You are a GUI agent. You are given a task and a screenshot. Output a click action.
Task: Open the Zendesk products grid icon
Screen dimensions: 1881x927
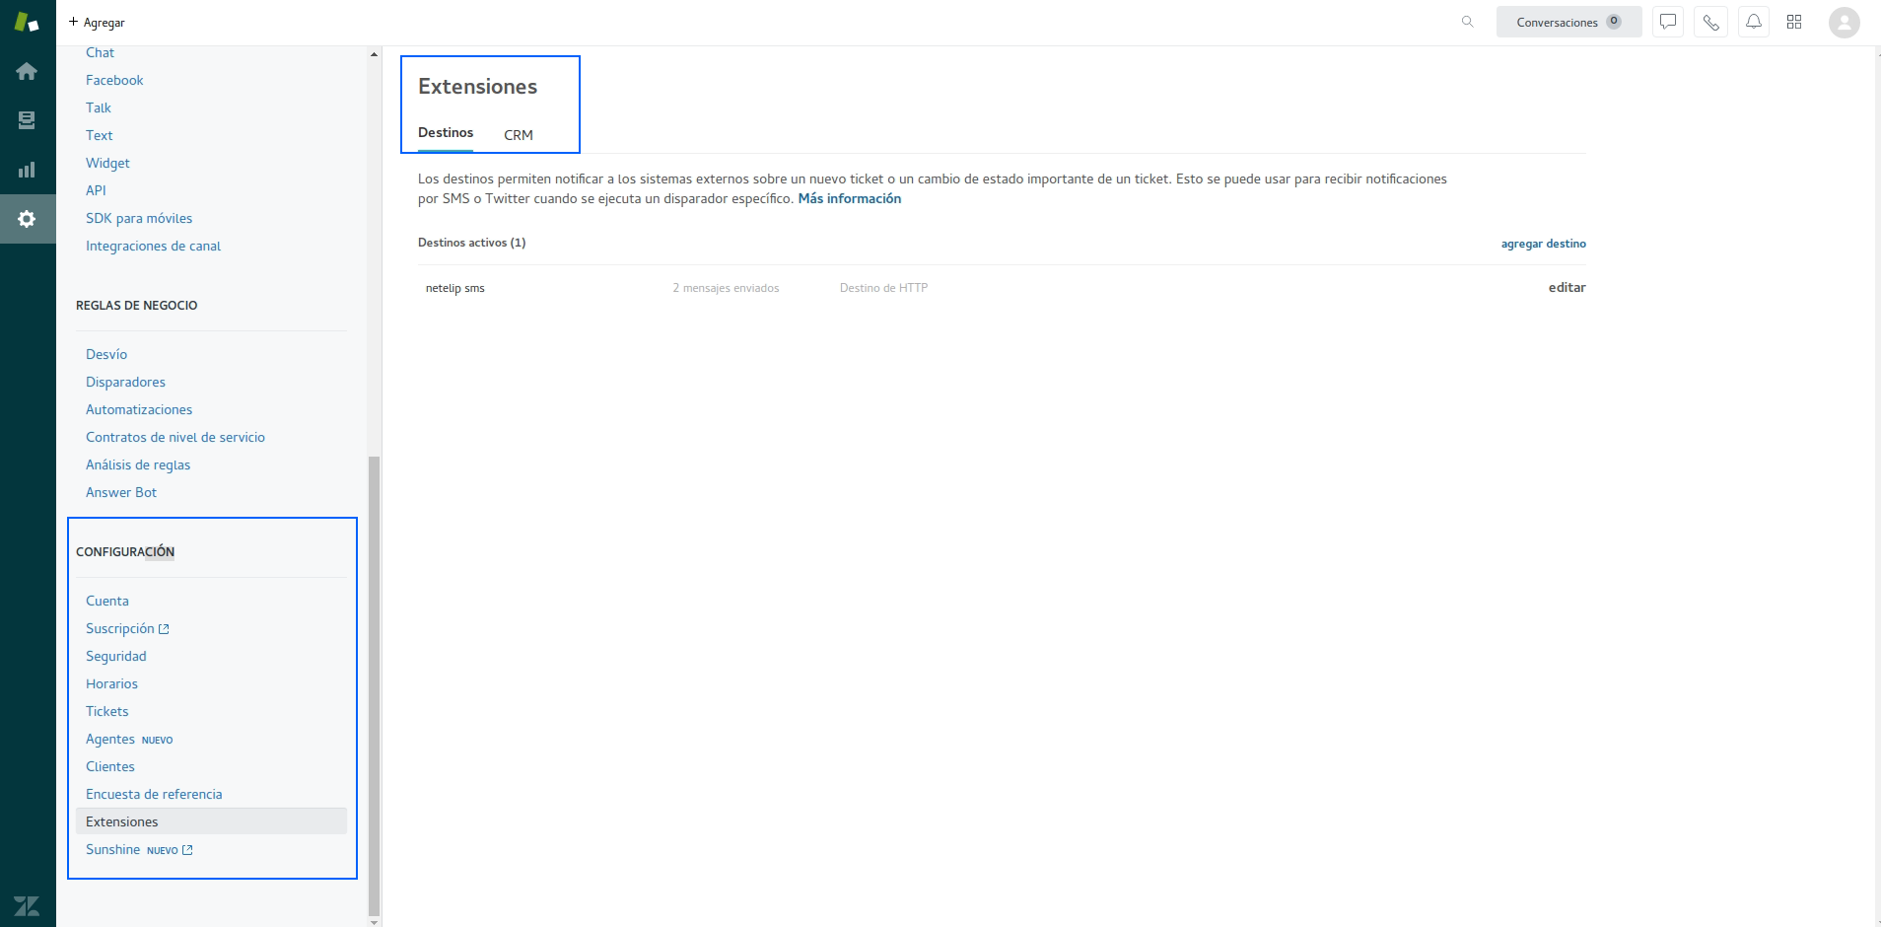[1794, 22]
